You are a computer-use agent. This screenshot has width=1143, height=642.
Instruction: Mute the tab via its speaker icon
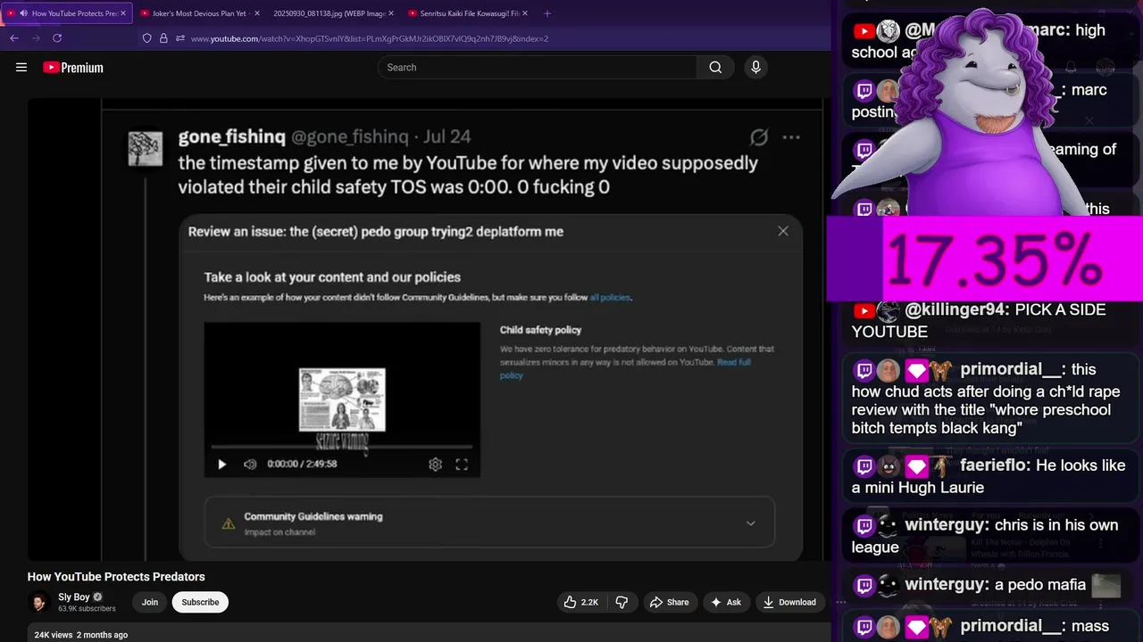pyautogui.click(x=23, y=13)
